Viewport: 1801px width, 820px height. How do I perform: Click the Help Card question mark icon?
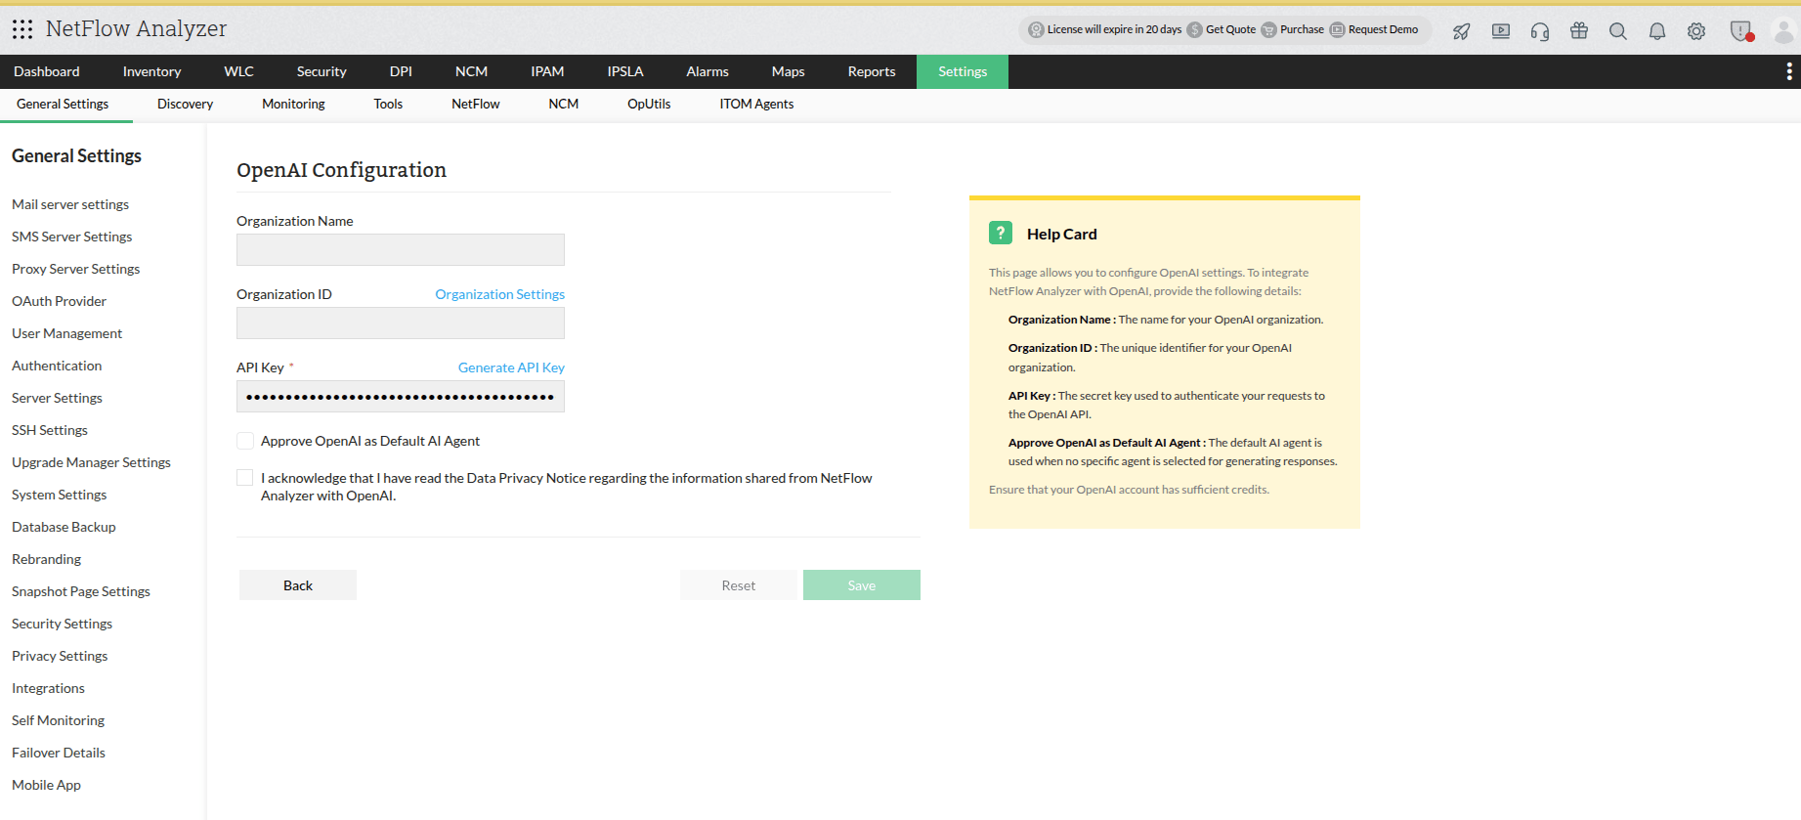pyautogui.click(x=1001, y=233)
